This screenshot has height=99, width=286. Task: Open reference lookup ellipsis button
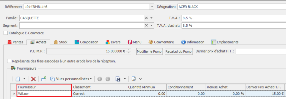pos(151,7)
